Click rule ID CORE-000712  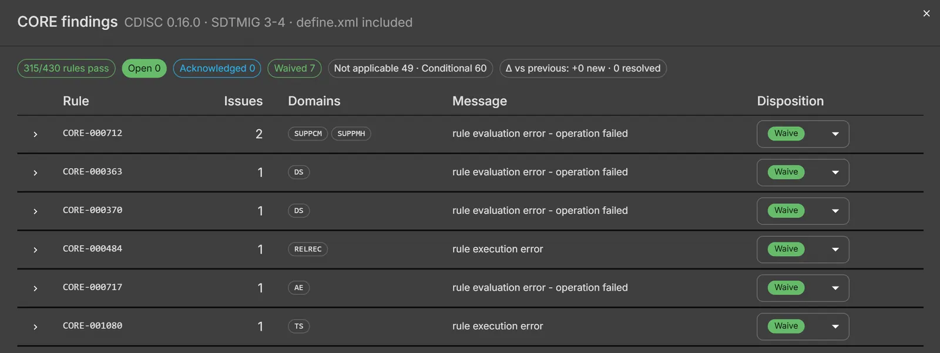tap(93, 133)
